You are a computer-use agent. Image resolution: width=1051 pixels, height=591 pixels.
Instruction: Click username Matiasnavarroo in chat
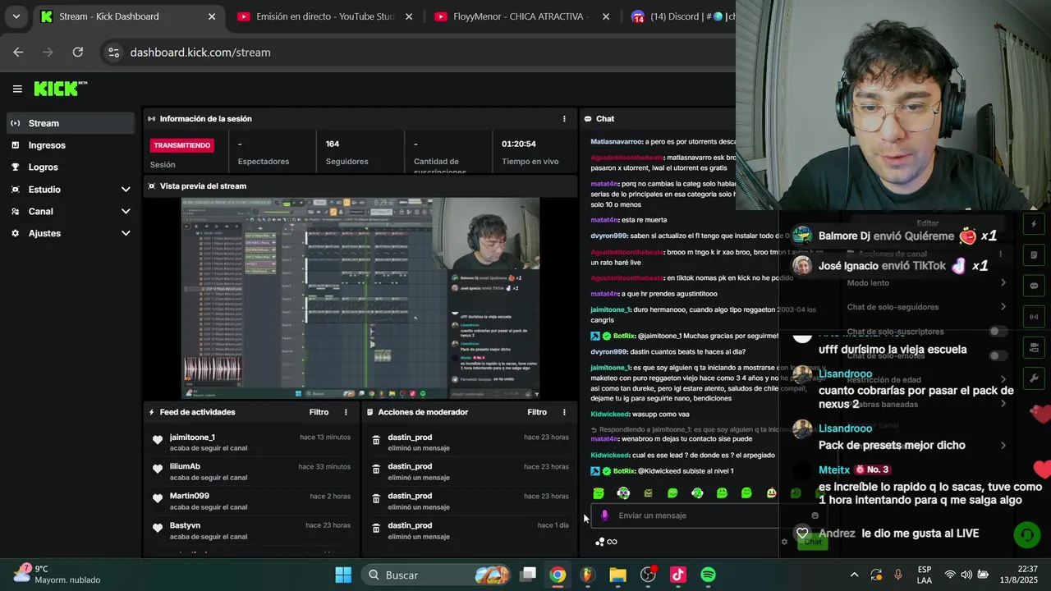click(616, 142)
